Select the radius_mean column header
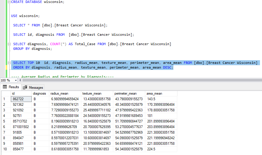Viewport: 262px width, 155px height. click(65, 93)
